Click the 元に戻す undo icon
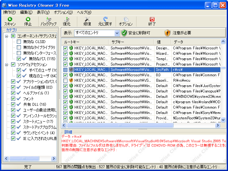Image resolution: width=228 pixels, height=171 pixels. coord(105,19)
